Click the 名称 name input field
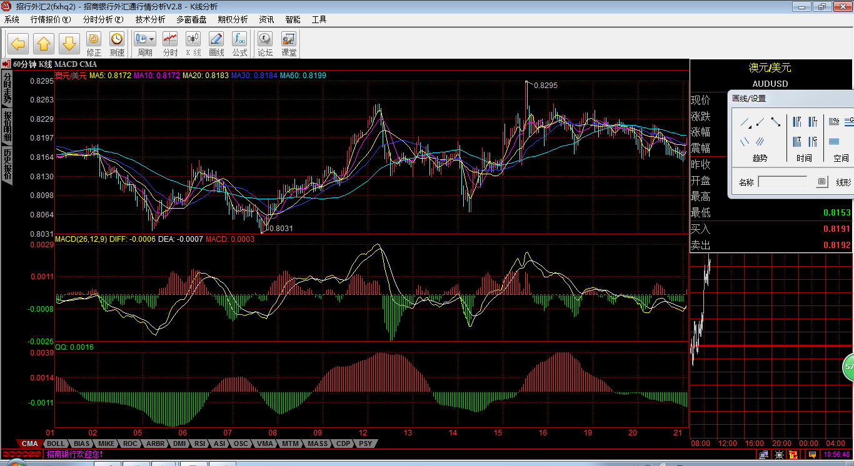 pyautogui.click(x=783, y=182)
